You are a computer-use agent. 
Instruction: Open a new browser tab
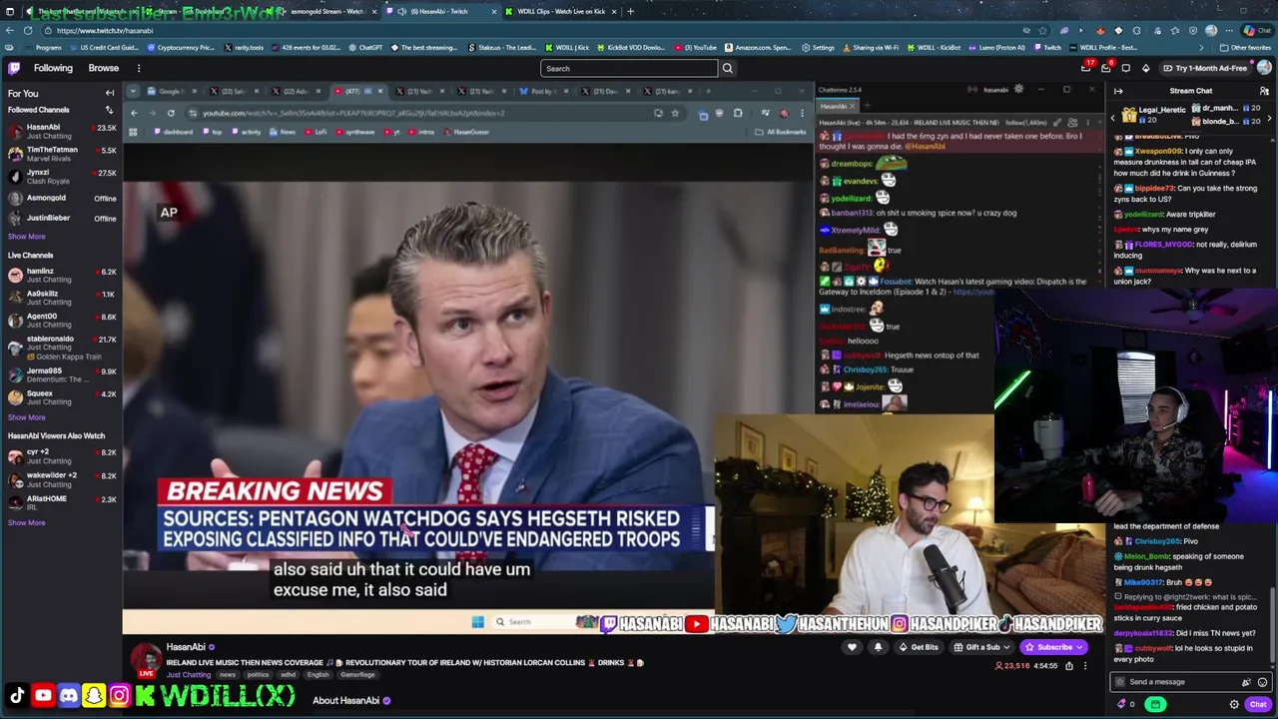[630, 11]
